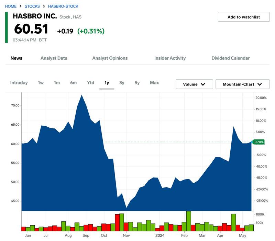
Task: Open the HOME breadcrumb link
Action: [11, 6]
